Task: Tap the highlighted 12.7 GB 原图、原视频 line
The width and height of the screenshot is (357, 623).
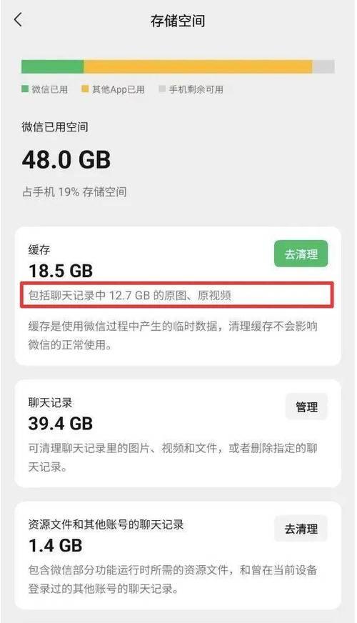Action: tap(176, 295)
